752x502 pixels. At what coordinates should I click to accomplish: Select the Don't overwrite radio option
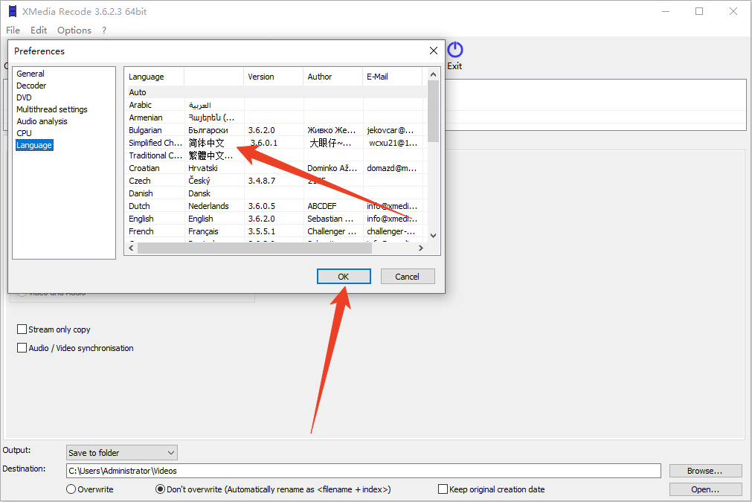[160, 489]
